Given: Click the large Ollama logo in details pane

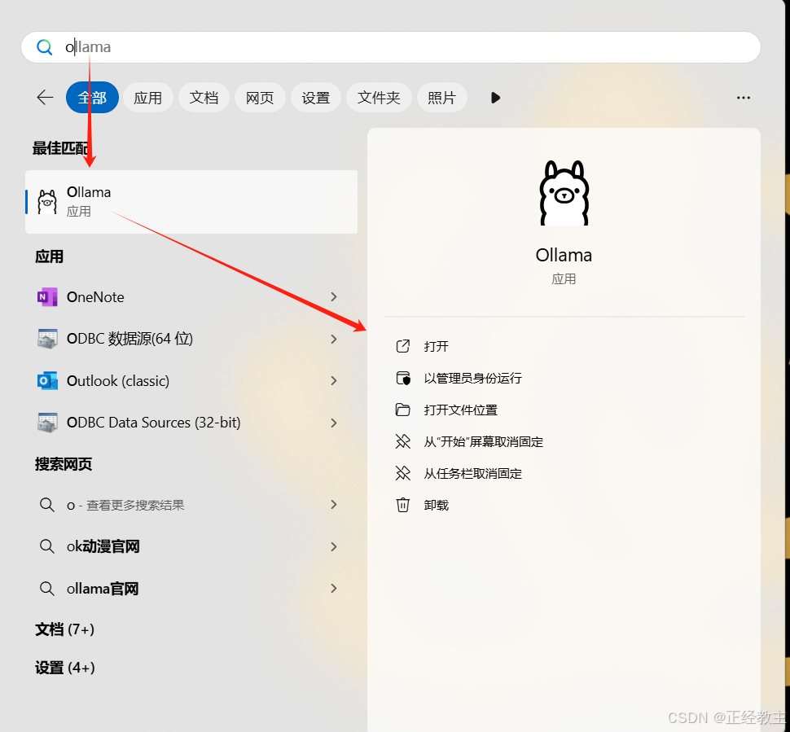Looking at the screenshot, I should [564, 193].
